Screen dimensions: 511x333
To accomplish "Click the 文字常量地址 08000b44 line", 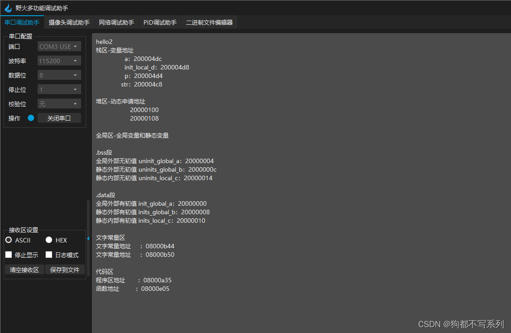I will click(135, 246).
